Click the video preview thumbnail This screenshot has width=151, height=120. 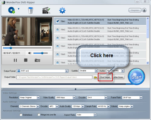[x=27, y=32]
